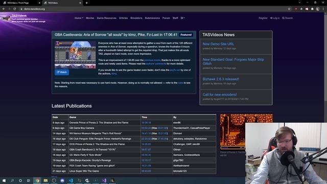Open the Chrome profile avatar

[318, 9]
